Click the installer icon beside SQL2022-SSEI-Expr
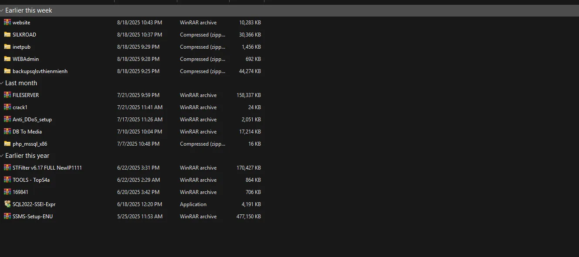Image resolution: width=579 pixels, height=257 pixels. [7, 204]
